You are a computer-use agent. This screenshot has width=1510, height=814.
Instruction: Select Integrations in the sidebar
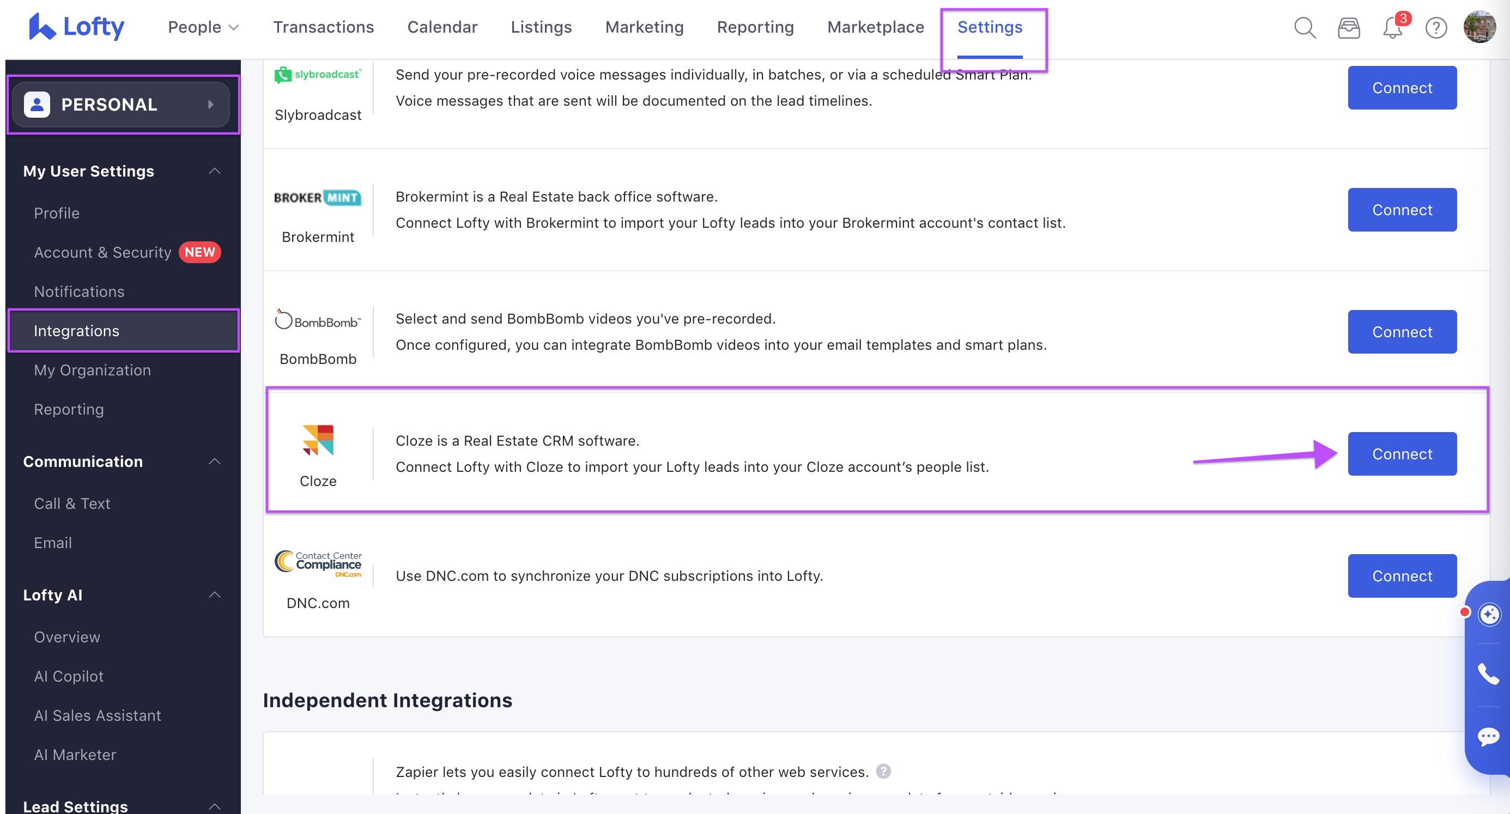click(x=76, y=331)
